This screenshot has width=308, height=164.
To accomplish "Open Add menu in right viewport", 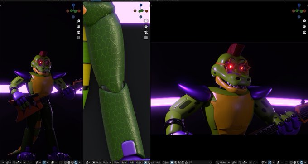I will [x=158, y=162].
